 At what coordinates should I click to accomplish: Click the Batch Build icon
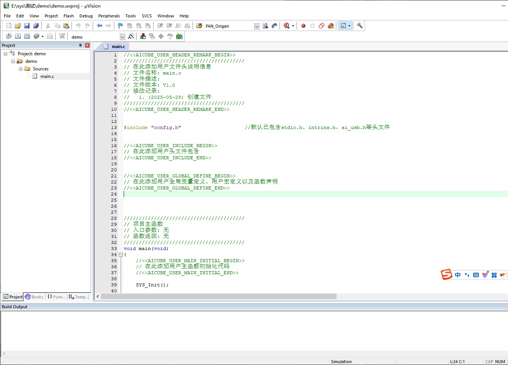click(x=36, y=36)
